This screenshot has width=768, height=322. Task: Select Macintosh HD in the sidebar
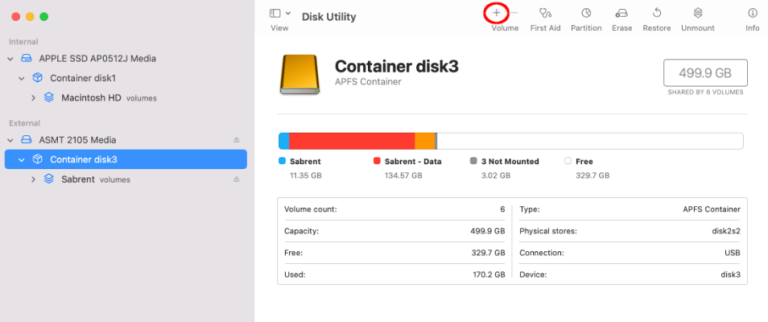(x=91, y=98)
